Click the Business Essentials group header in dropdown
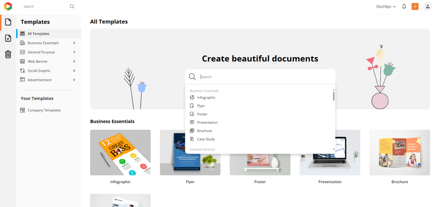Viewport: 437px width, 207px height. pyautogui.click(x=204, y=91)
